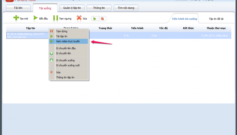Choose Di chuyển xuống menu entry
Screen dimensions: 237x135
(x=69, y=60)
